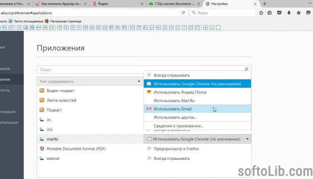Select Всегда спрашивать in dropdown list
Screen dimensions: 313x179
[172, 75]
